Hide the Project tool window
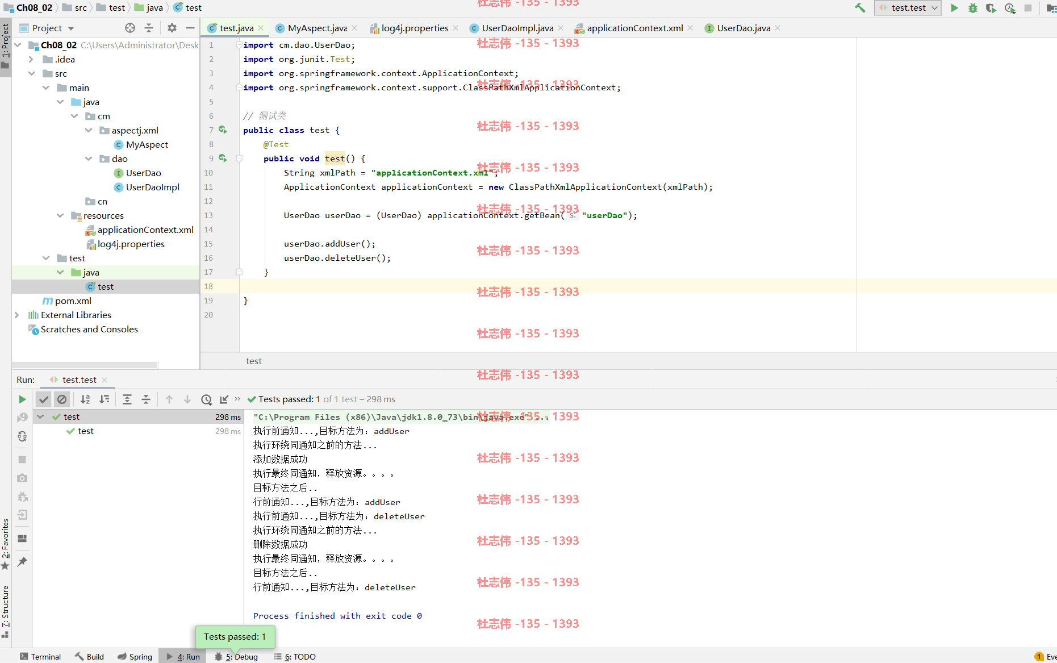The width and height of the screenshot is (1057, 663). click(x=190, y=28)
